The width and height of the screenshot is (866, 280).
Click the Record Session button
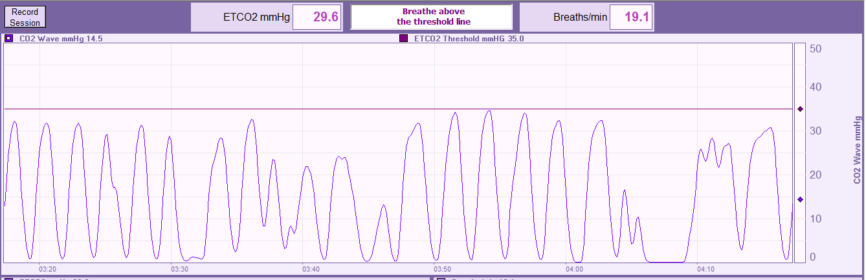click(x=25, y=17)
